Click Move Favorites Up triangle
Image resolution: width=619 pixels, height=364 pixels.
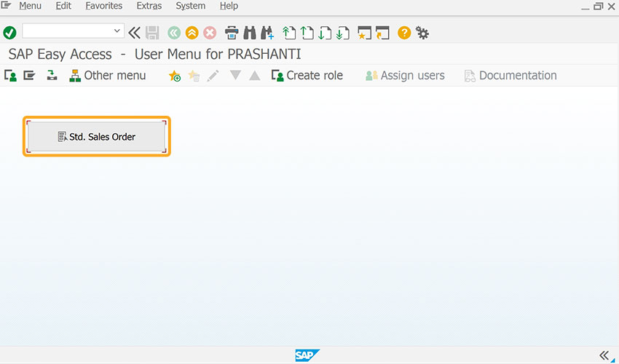coord(255,76)
